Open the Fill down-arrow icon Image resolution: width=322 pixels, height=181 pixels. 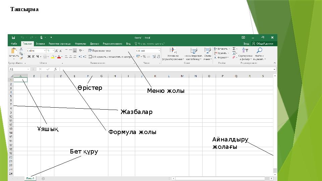(234, 53)
